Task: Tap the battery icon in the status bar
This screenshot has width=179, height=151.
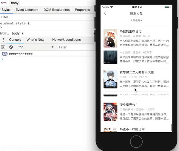Action: pos(167,7)
